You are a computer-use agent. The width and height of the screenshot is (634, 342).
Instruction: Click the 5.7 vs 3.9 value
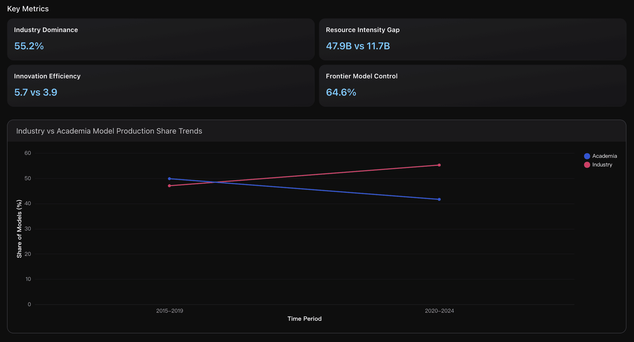coord(36,92)
